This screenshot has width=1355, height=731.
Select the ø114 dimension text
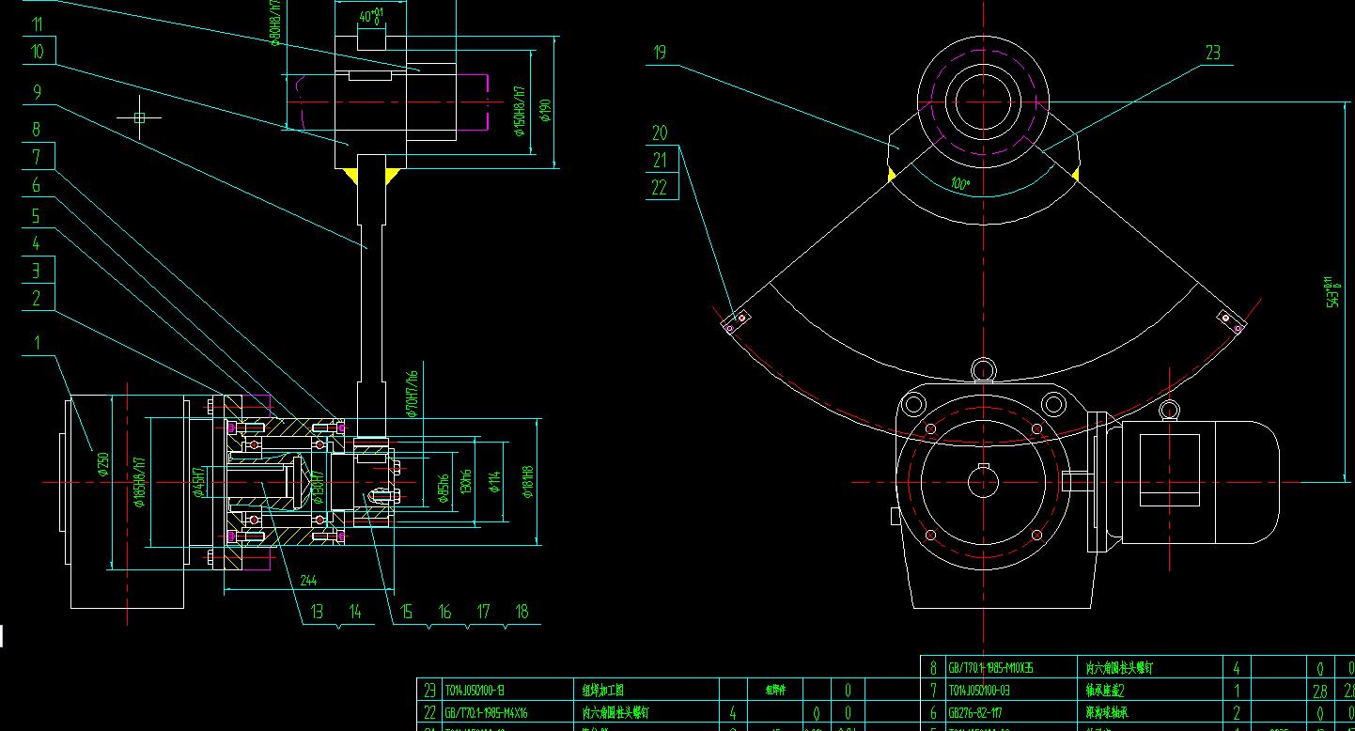pos(495,480)
